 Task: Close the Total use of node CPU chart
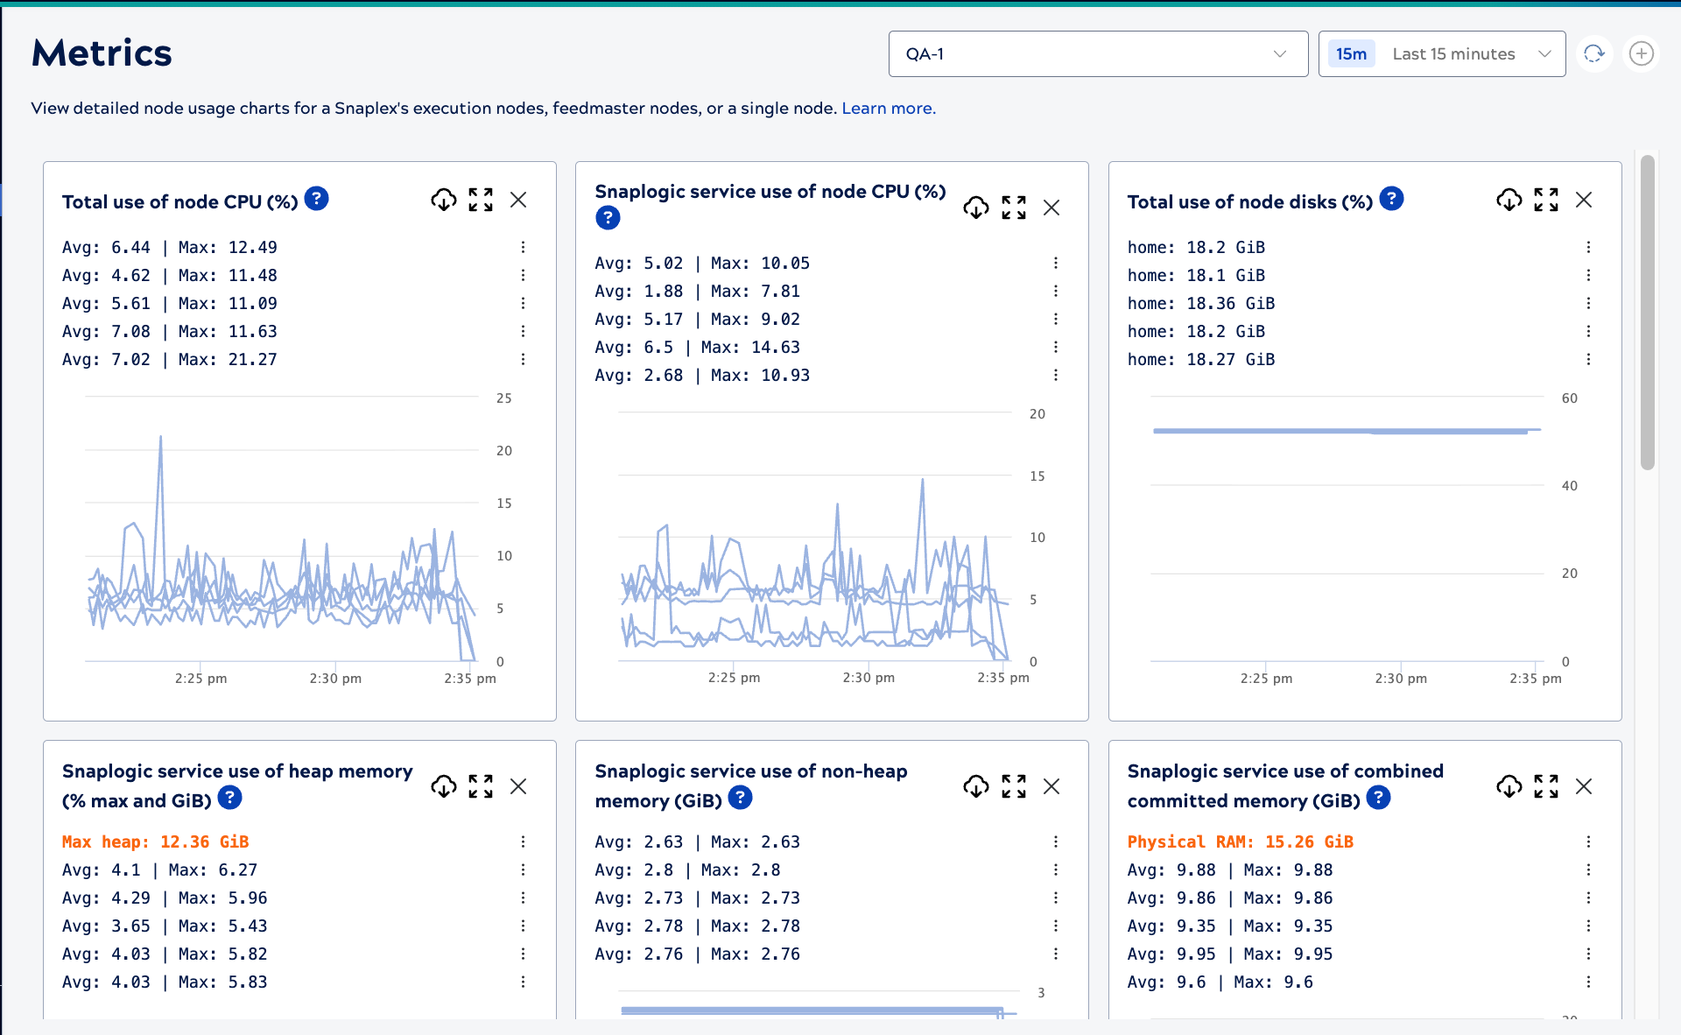point(518,200)
